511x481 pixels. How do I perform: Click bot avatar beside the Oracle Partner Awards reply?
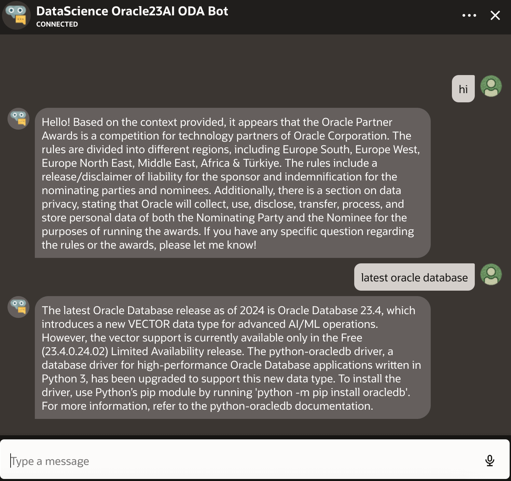click(x=18, y=119)
